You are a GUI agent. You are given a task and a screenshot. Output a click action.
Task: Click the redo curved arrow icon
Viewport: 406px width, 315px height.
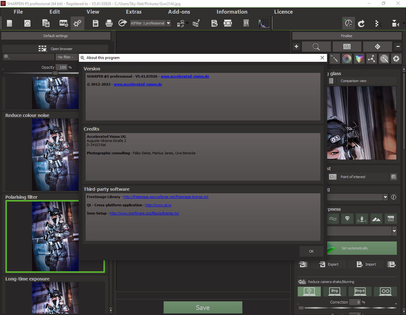[361, 24]
